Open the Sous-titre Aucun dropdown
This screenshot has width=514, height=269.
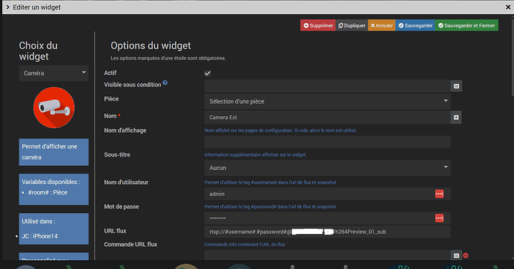pos(327,168)
